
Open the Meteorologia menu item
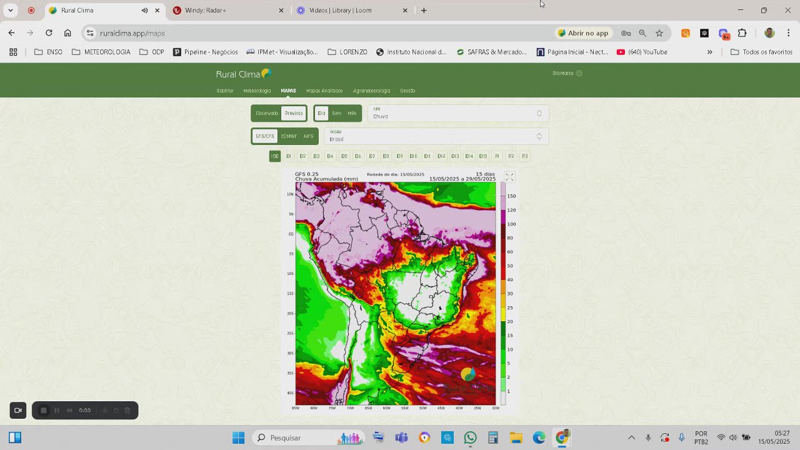click(x=257, y=91)
